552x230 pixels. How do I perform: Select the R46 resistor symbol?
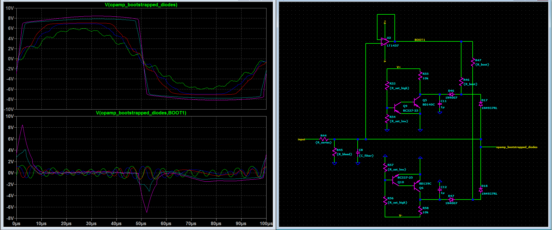click(x=461, y=82)
